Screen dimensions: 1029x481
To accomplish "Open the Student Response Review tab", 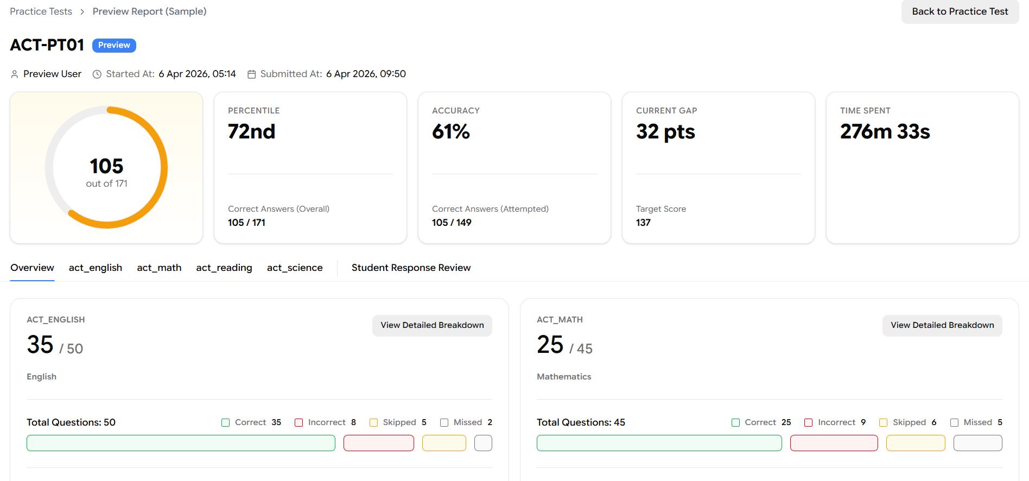I will [x=411, y=268].
